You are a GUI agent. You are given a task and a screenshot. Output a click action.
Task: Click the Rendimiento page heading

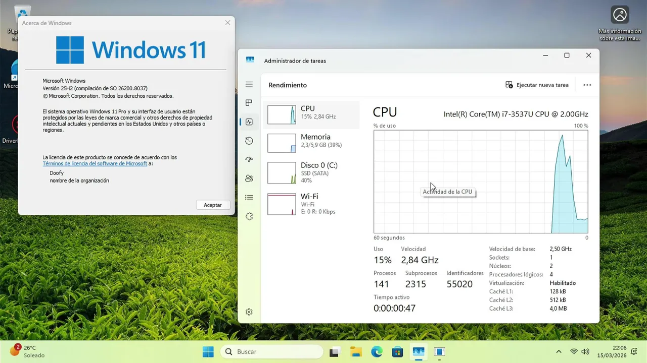tap(288, 85)
